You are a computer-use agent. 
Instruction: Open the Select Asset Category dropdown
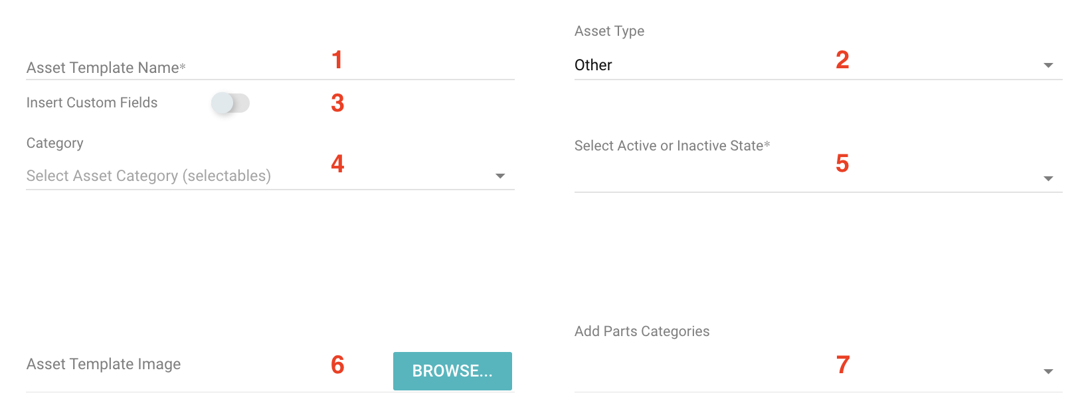[270, 176]
